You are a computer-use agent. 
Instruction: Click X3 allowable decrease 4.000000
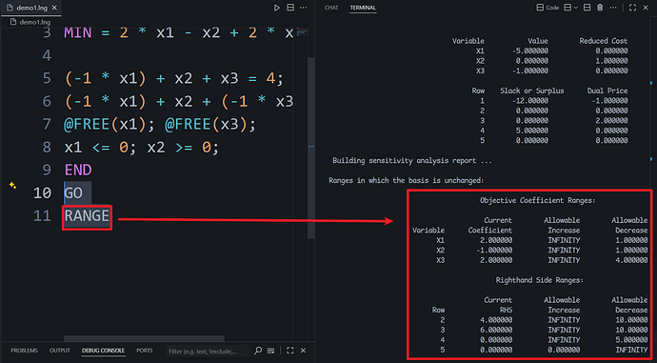tap(631, 260)
